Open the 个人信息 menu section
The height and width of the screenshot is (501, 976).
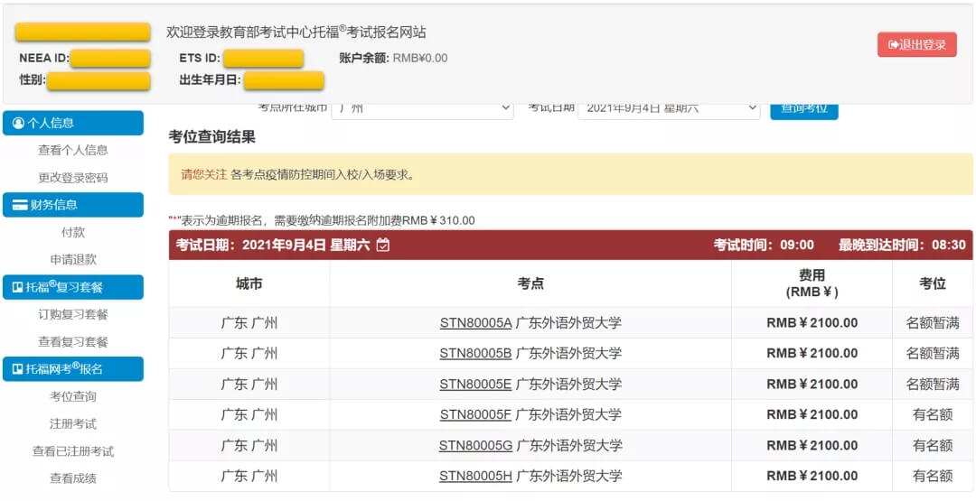73,123
